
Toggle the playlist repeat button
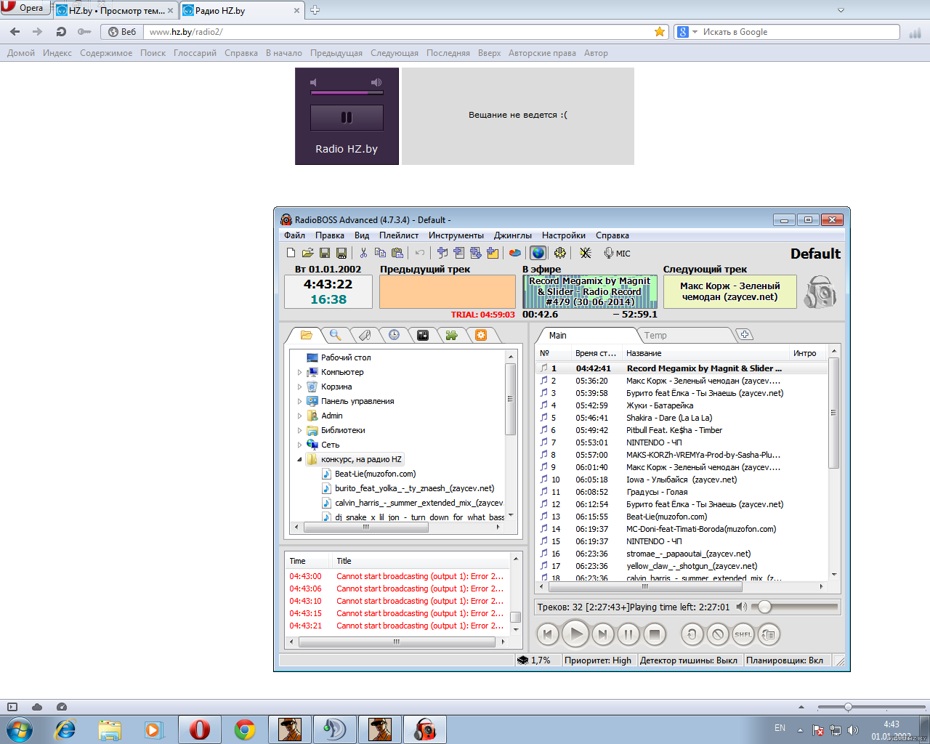point(769,634)
